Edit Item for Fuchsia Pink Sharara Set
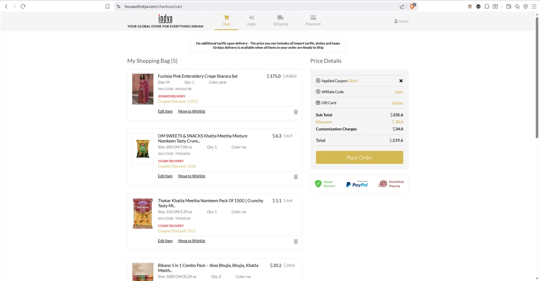Viewport: 540px width, 281px height. click(x=165, y=111)
